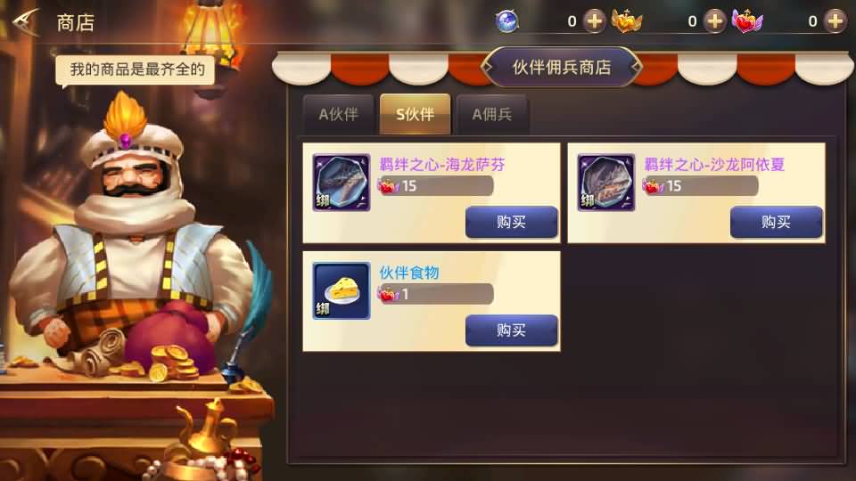Tap the blue orb currency icon
Screen dimensions: 856x481
pyautogui.click(x=506, y=21)
